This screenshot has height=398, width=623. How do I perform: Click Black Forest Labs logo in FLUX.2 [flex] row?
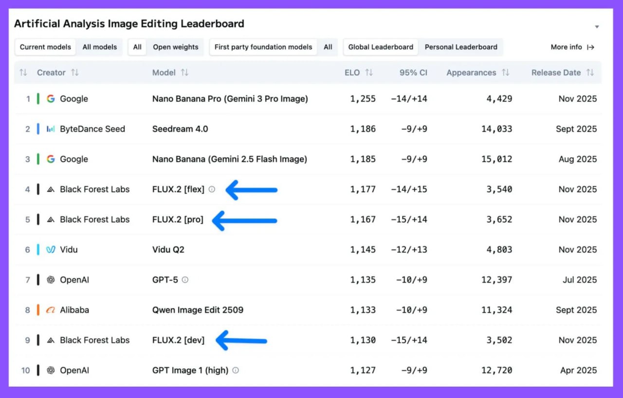click(51, 189)
